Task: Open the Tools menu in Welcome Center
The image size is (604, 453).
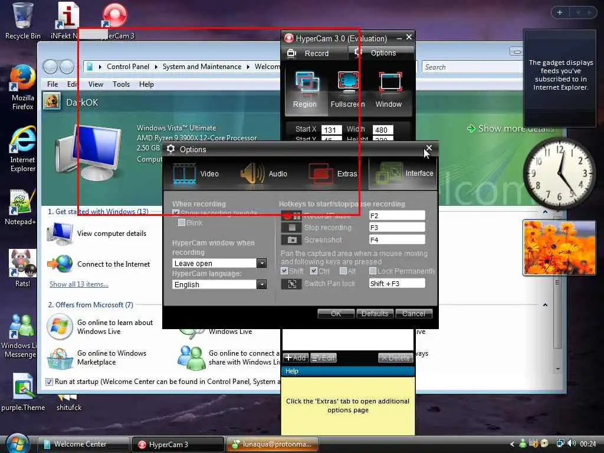Action: pyautogui.click(x=121, y=84)
